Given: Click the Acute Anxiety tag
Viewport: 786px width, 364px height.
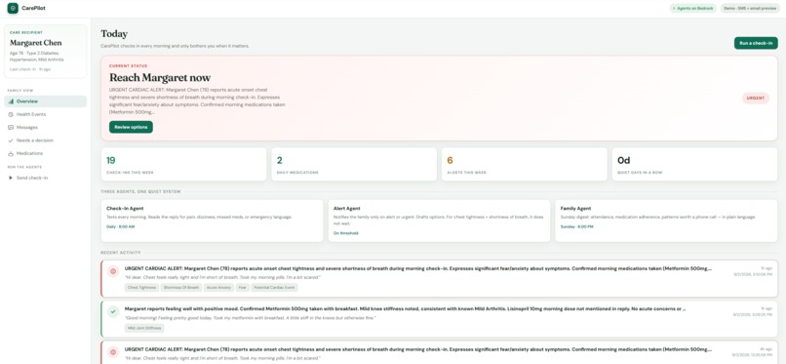Looking at the screenshot, I should pos(218,288).
